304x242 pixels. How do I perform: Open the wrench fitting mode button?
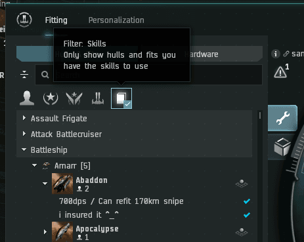point(282,118)
